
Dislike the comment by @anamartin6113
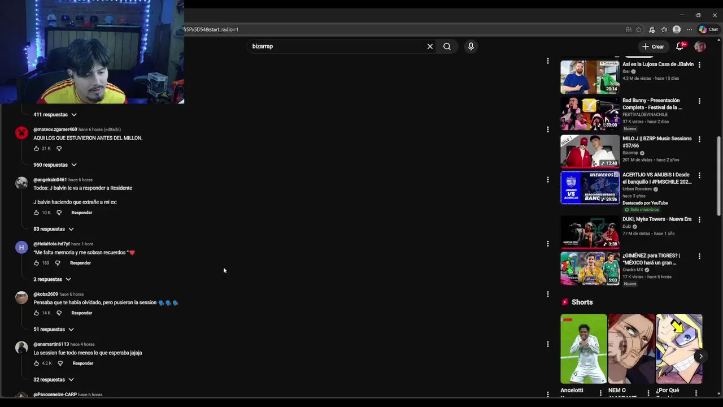coord(60,363)
